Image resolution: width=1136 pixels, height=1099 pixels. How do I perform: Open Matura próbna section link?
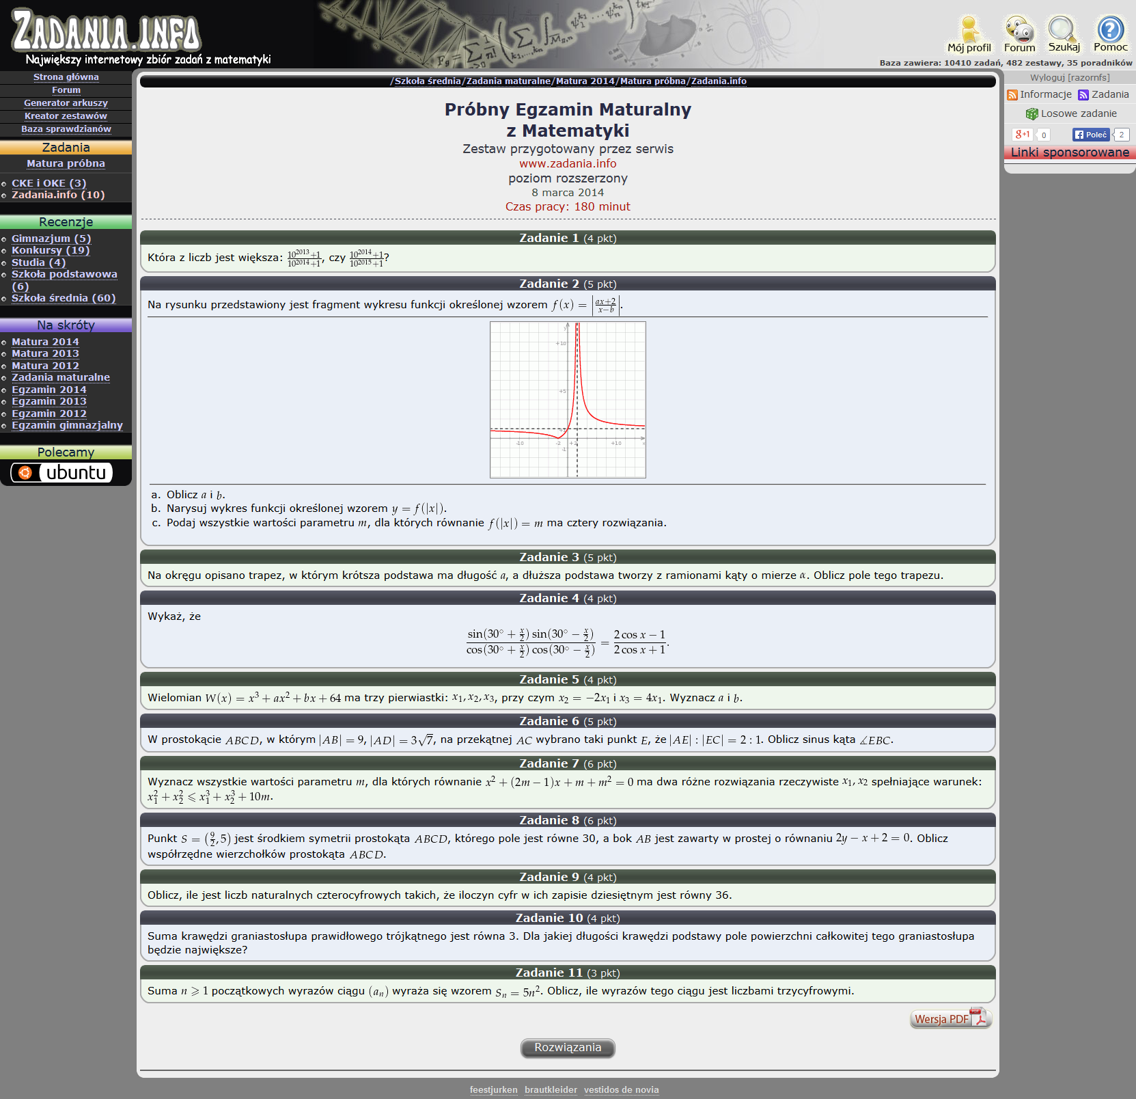tap(66, 163)
